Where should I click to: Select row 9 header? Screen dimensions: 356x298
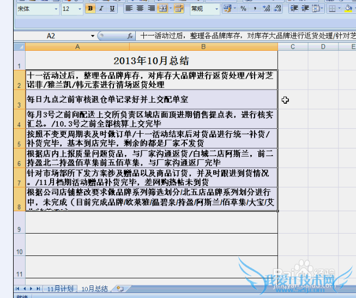click(x=20, y=222)
